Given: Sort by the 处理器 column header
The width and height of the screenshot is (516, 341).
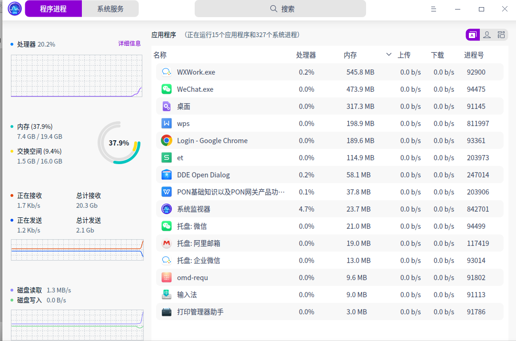Looking at the screenshot, I should coord(306,55).
